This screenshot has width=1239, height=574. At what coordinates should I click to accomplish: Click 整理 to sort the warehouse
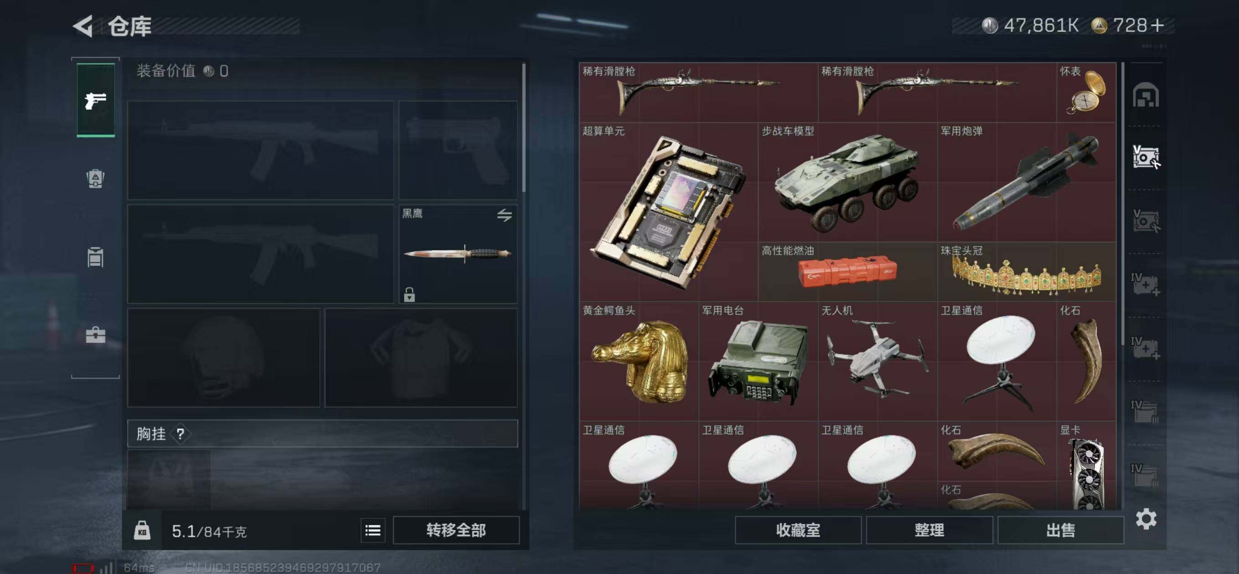click(x=929, y=530)
